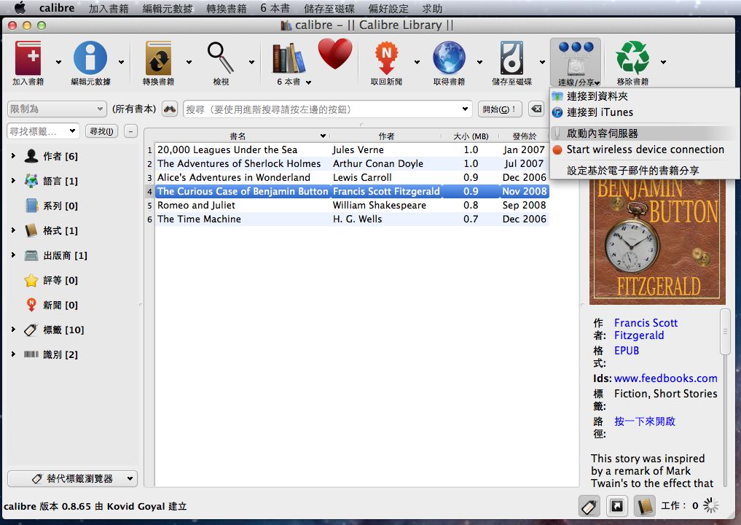Click the News pin icon in sidebar
The width and height of the screenshot is (741, 525).
(x=31, y=305)
